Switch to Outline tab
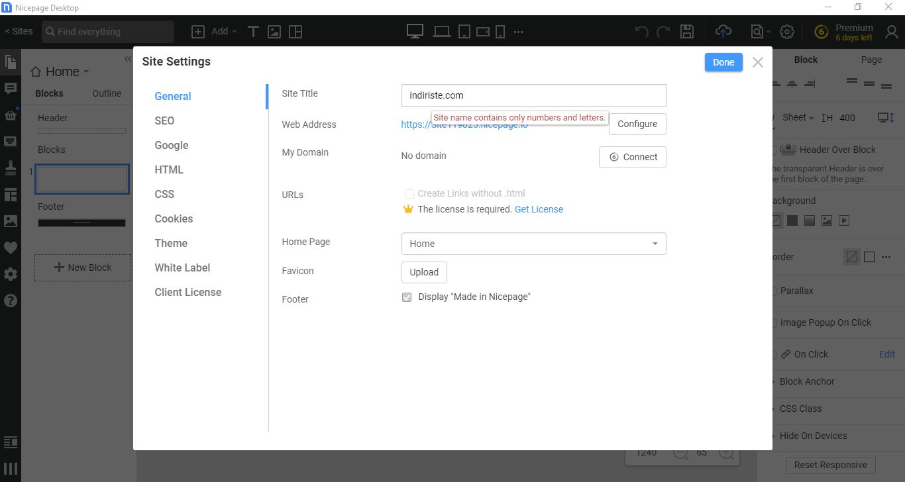This screenshot has width=905, height=482. 107,93
